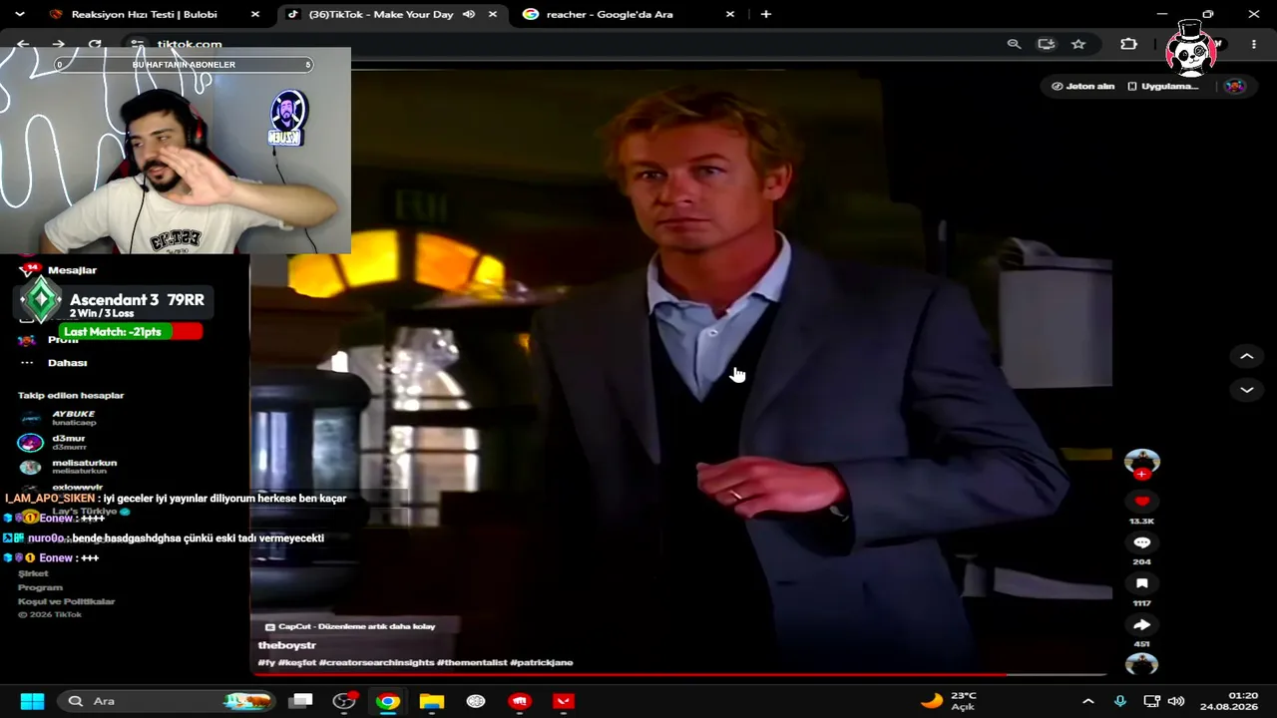Close the TikTok tab
The image size is (1277, 718).
(493, 14)
